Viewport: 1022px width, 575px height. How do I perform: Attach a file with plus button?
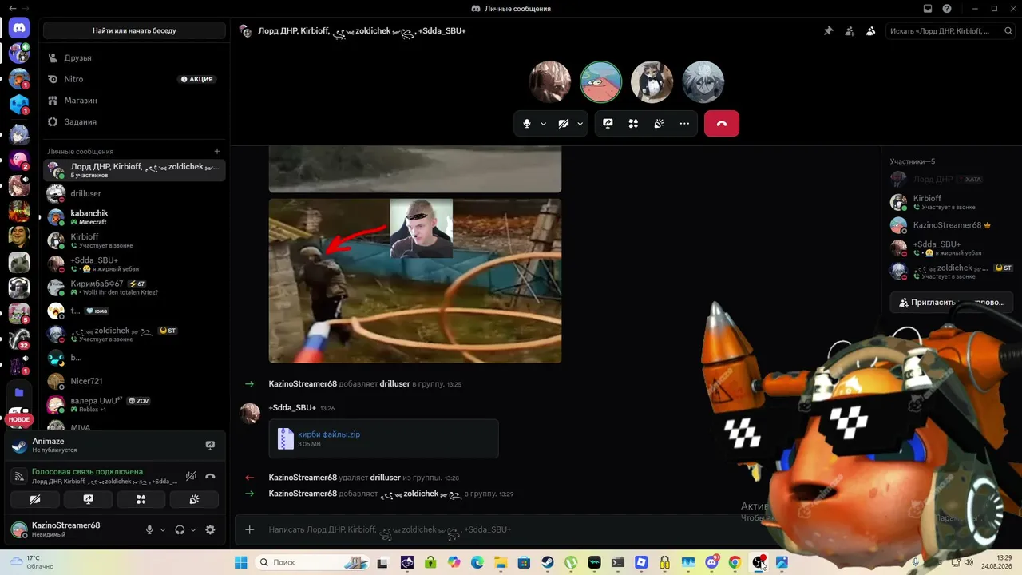pos(250,529)
